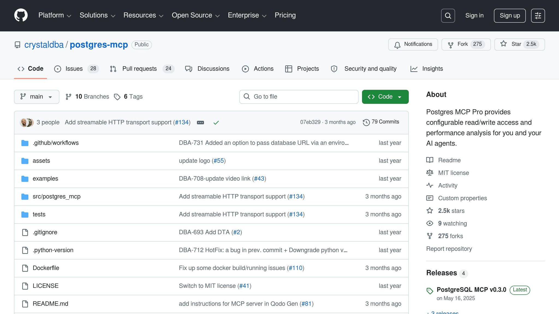Click the Sign up button
Viewport: 559px width, 314px height.
(509, 16)
